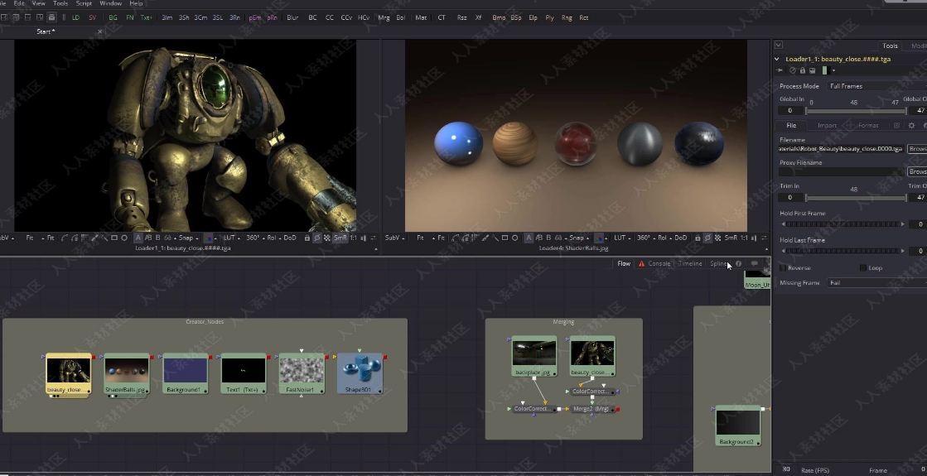Add a Background node using BG
The height and width of the screenshot is (476, 927).
(x=113, y=17)
